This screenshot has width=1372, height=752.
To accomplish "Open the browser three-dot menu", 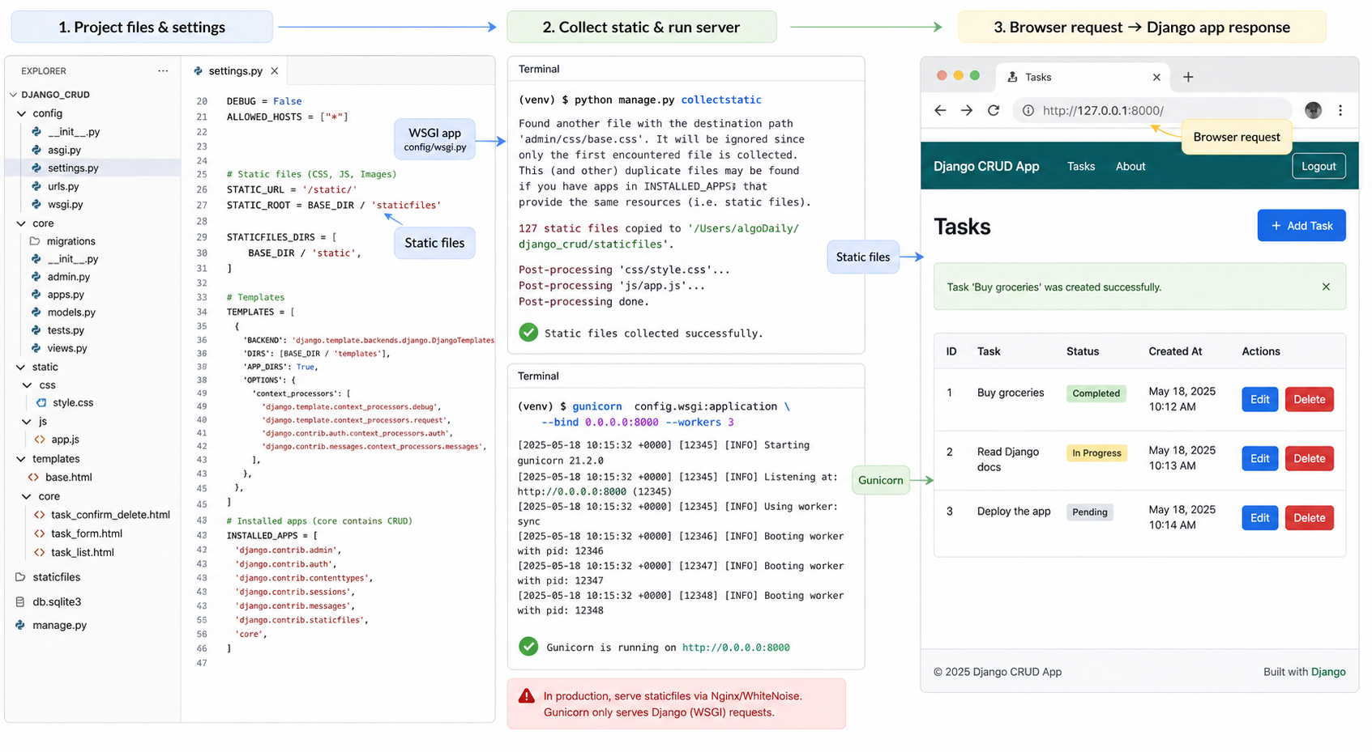I will click(1340, 110).
